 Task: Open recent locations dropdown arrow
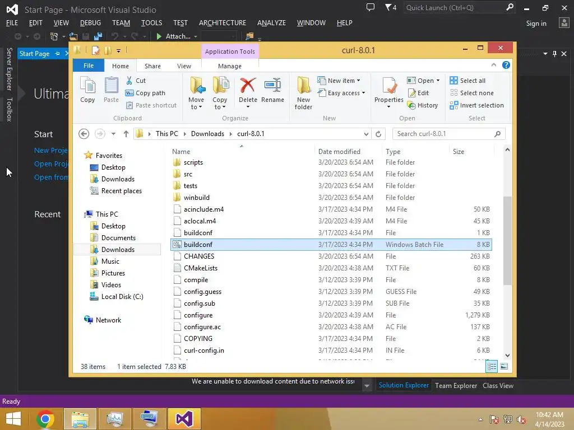(113, 134)
